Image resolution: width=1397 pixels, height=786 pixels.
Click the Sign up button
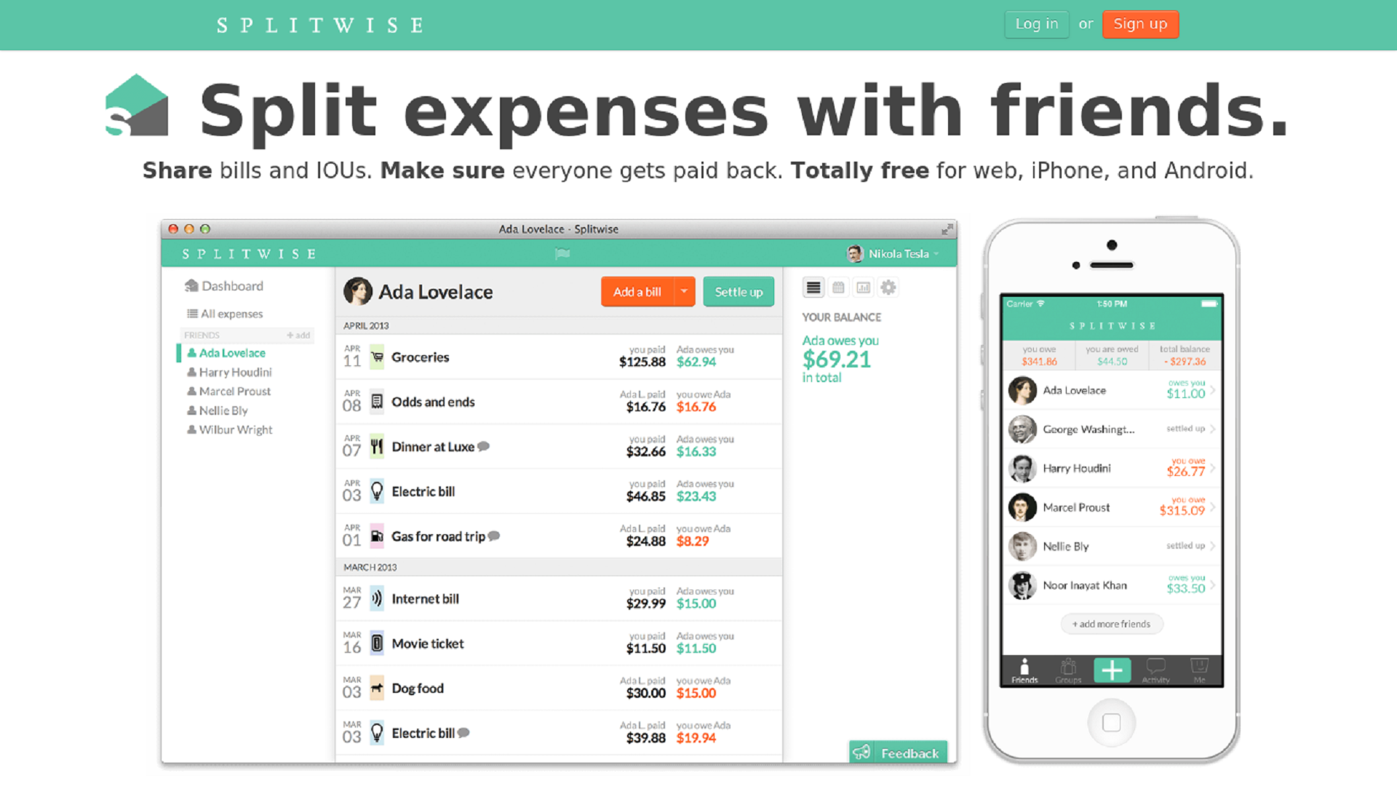click(1141, 24)
